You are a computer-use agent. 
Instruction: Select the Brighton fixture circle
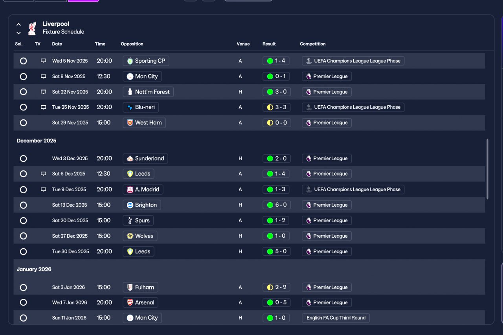23,205
